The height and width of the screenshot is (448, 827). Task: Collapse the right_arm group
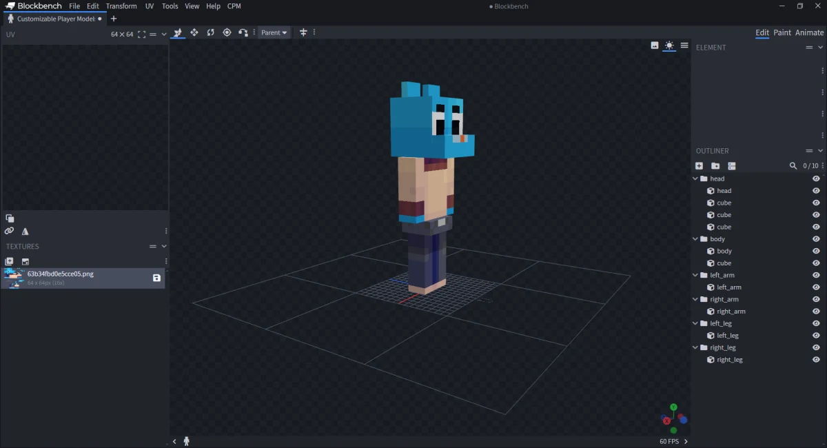point(695,299)
